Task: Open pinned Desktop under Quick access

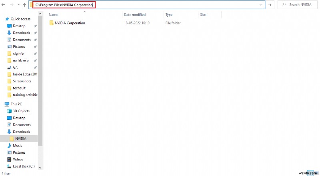Action: pyautogui.click(x=19, y=26)
